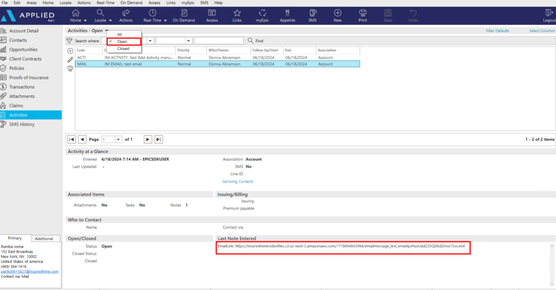This screenshot has height=290, width=556.
Task: Click the Access toolbar icon
Action: tap(212, 13)
